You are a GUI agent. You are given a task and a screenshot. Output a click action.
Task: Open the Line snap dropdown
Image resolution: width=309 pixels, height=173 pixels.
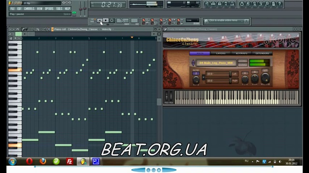(193, 20)
